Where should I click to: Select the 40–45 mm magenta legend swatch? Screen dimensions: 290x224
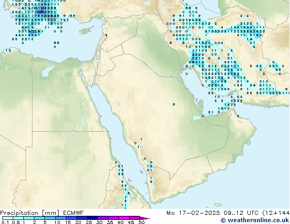[124, 218]
